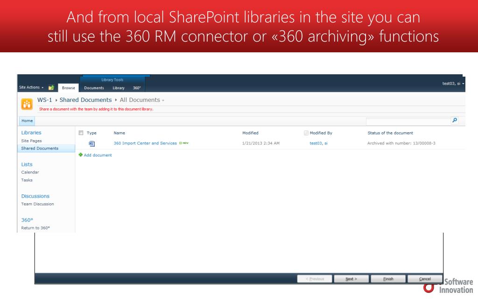Open the Calendar list

coord(30,172)
